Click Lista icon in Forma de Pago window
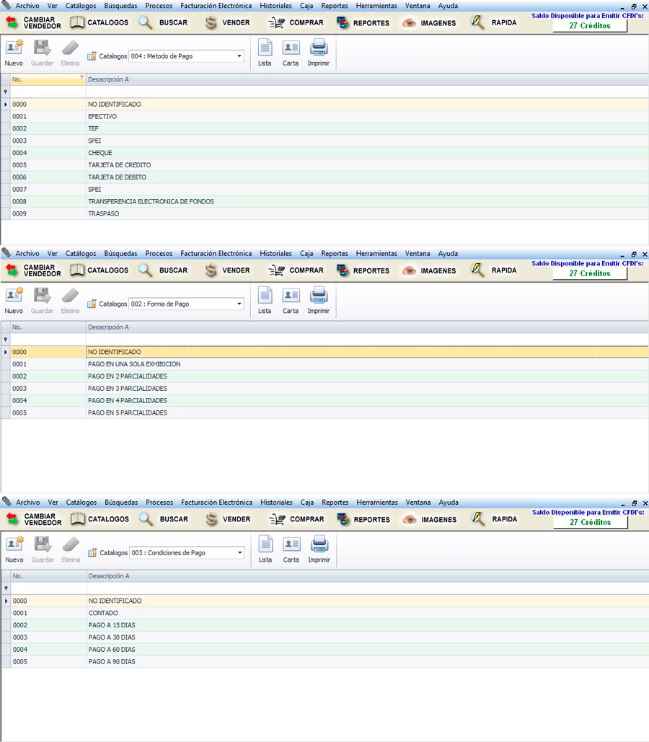The height and width of the screenshot is (742, 649). coord(265,296)
